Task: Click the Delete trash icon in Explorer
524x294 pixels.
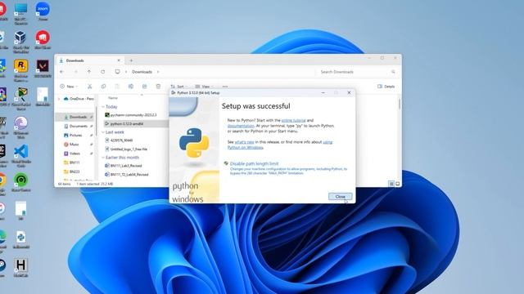Action: tap(158, 87)
